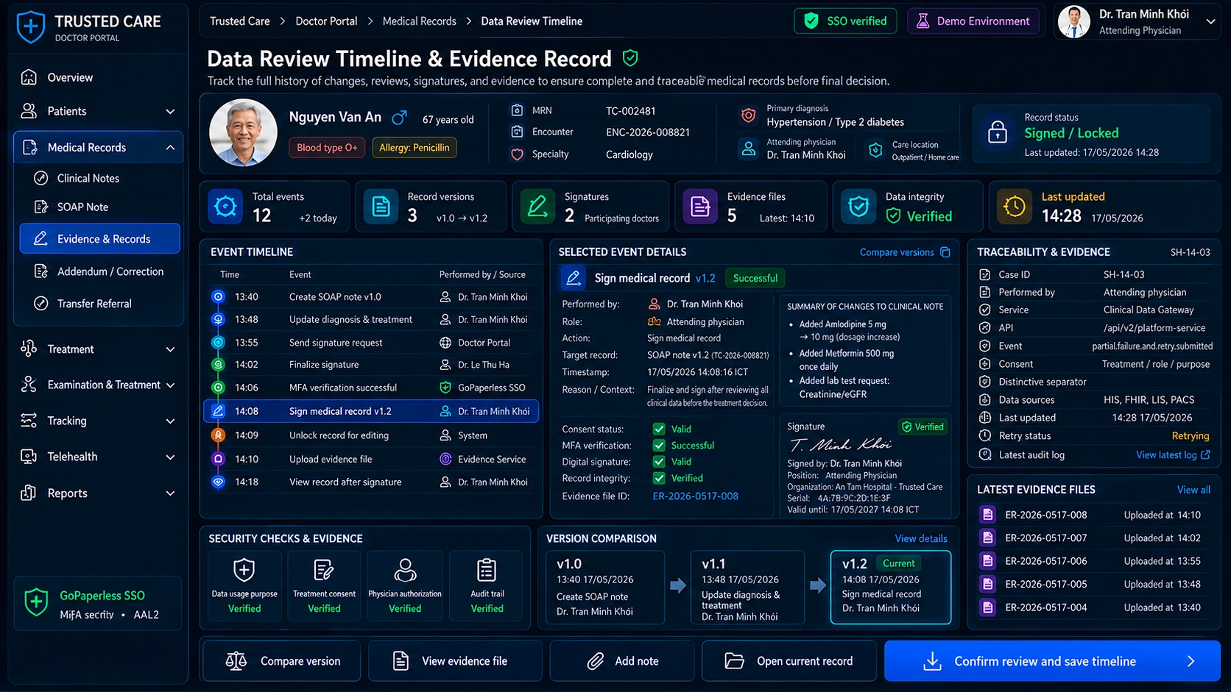This screenshot has width=1231, height=692.
Task: Open the Overview home icon
Action: tap(29, 77)
